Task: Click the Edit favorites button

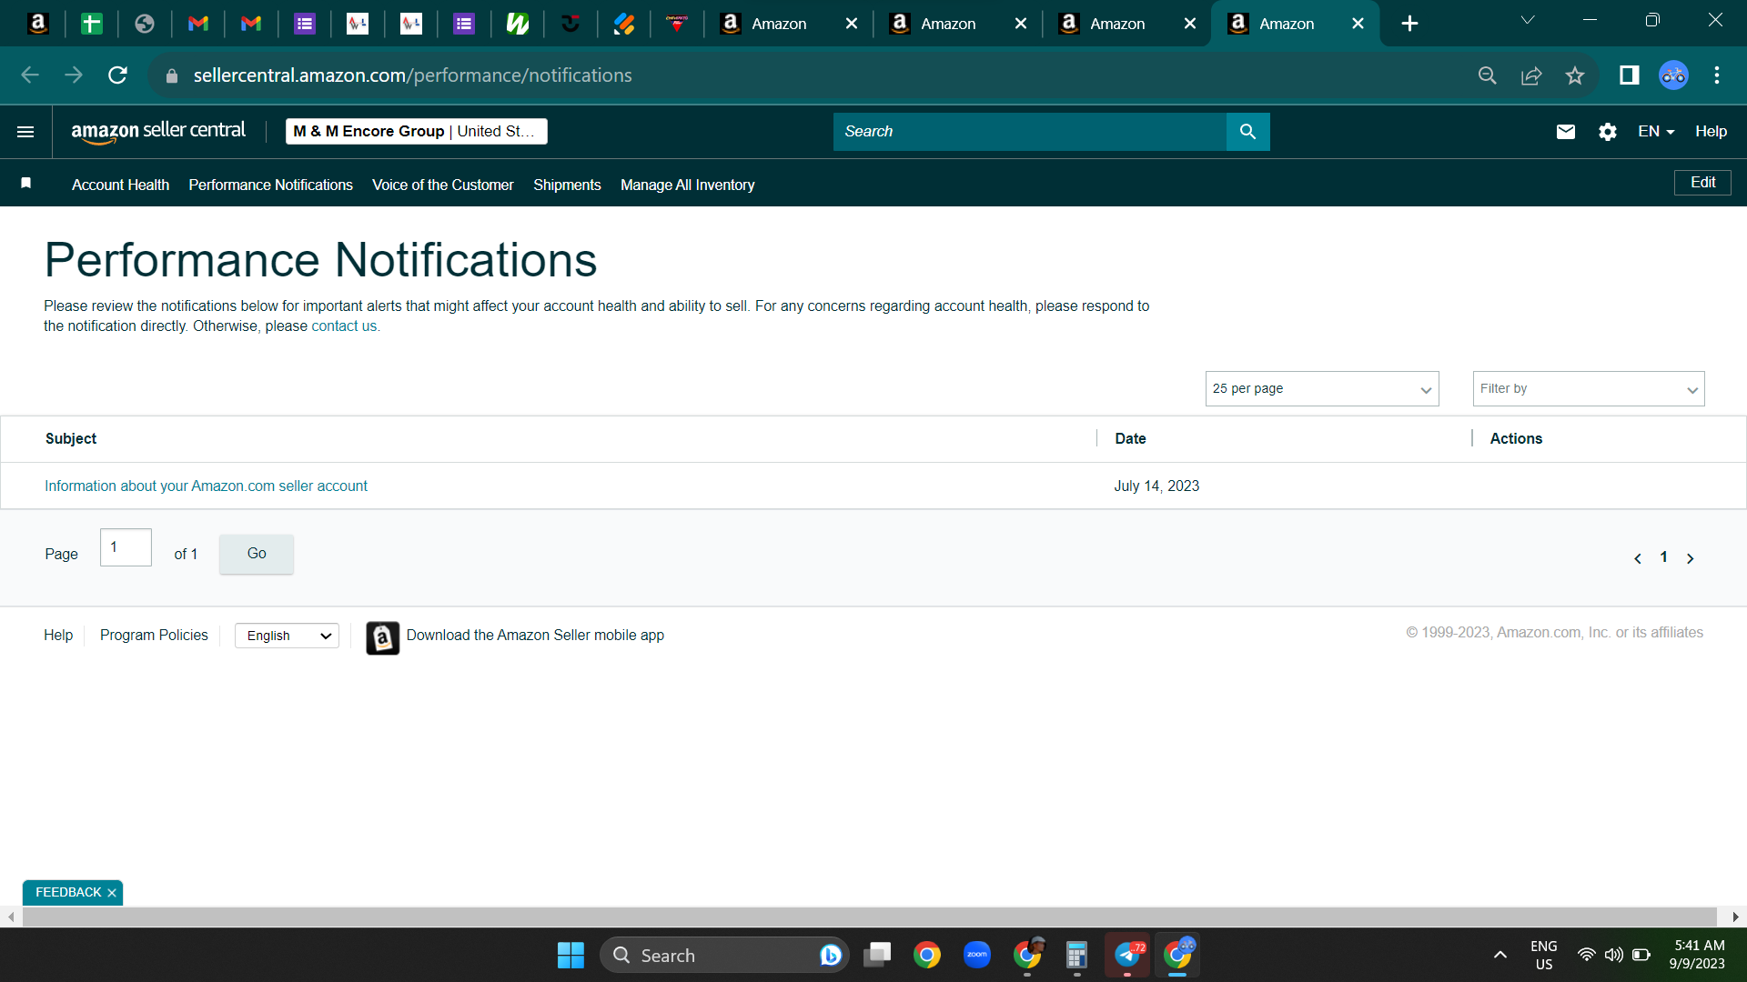Action: click(x=1702, y=183)
